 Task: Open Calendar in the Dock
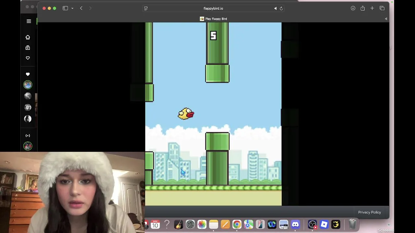coord(155,224)
